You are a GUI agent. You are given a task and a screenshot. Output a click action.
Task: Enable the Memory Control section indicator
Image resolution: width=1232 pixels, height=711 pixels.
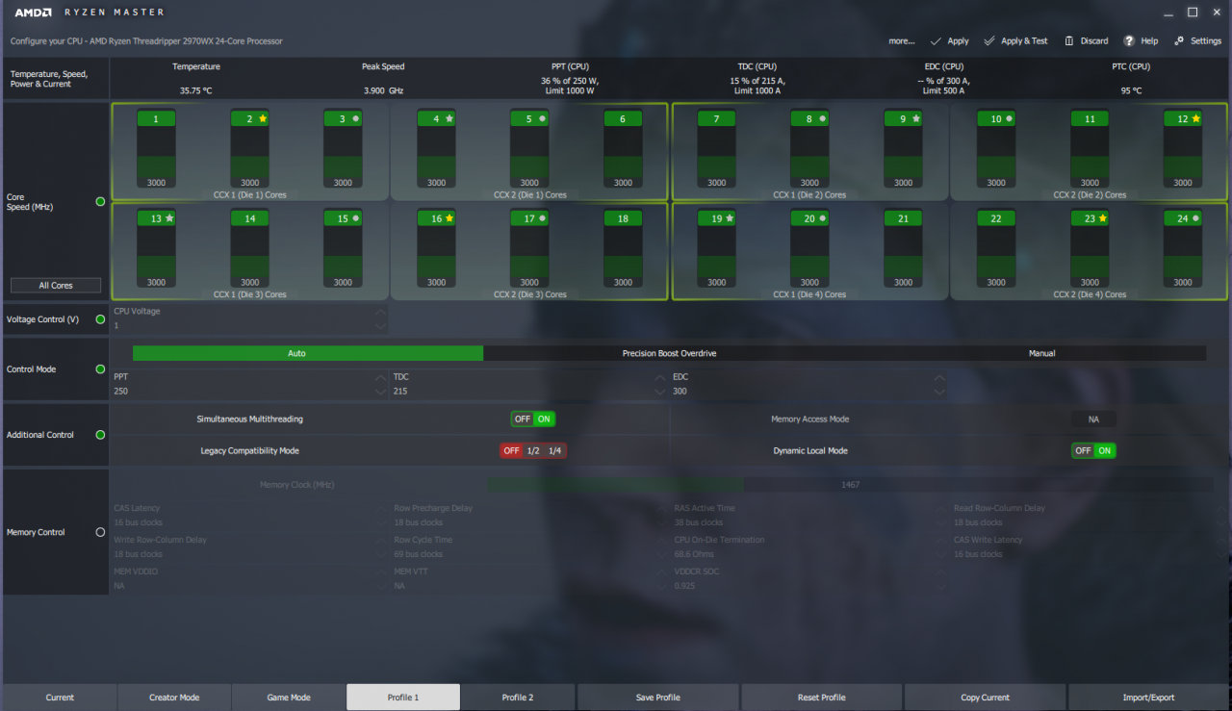point(100,532)
